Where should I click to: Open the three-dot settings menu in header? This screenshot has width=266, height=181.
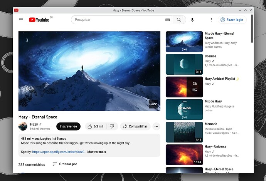tap(212, 20)
